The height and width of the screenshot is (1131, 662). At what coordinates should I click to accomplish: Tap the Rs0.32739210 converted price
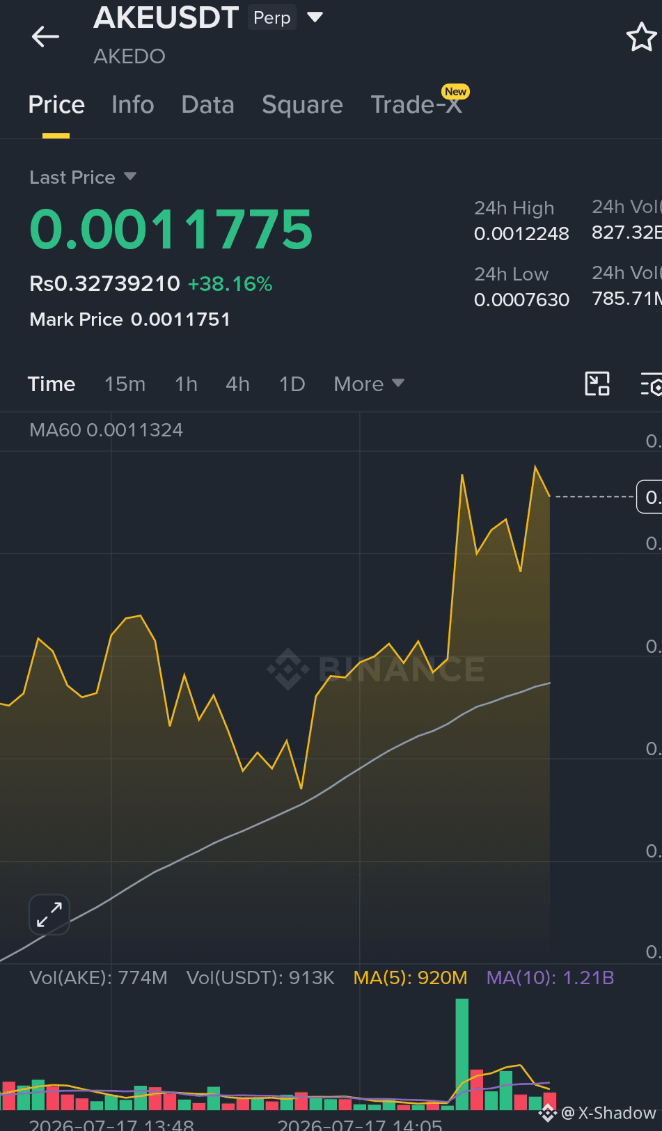click(x=104, y=283)
